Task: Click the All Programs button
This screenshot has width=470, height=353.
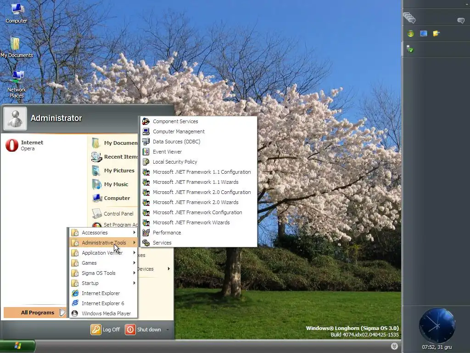Action: pyautogui.click(x=35, y=313)
